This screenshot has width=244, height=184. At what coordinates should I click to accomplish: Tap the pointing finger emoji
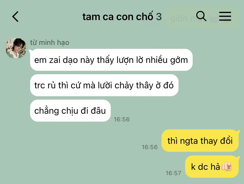pos(226,167)
